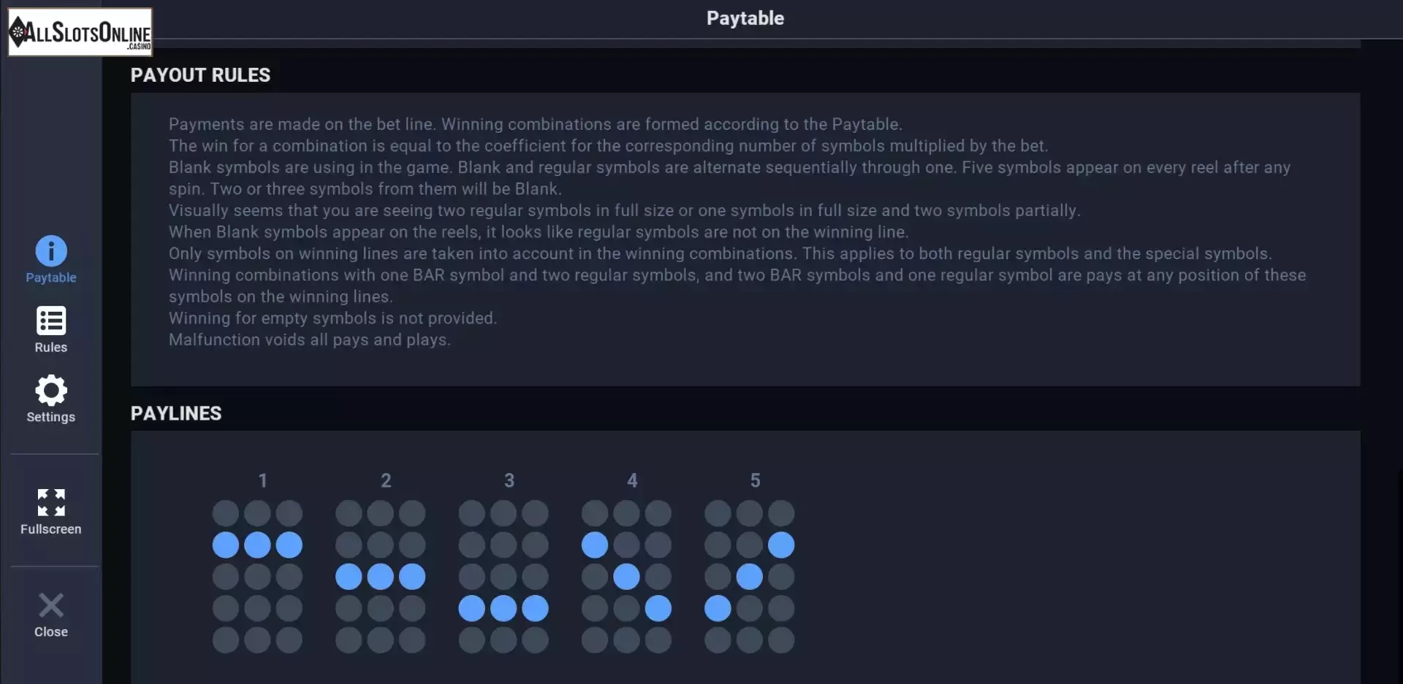Screen dimensions: 1403x684
Task: Click the PAYOUT RULES section heading
Action: (200, 75)
